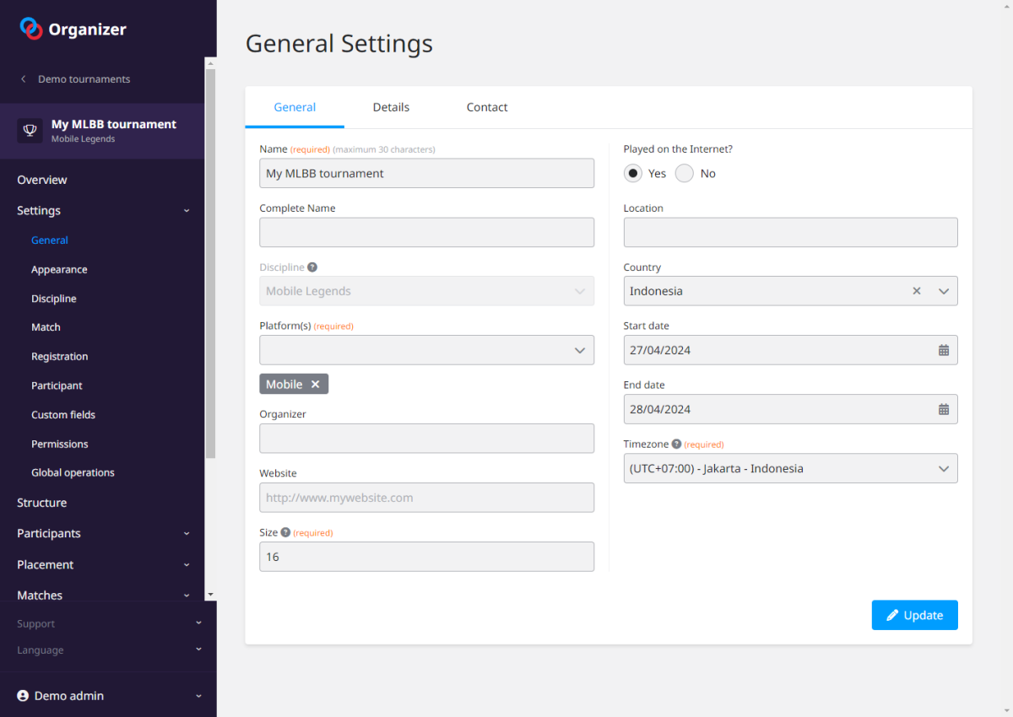Open the End date calendar icon
Screen dimensions: 1013x717
943,409
